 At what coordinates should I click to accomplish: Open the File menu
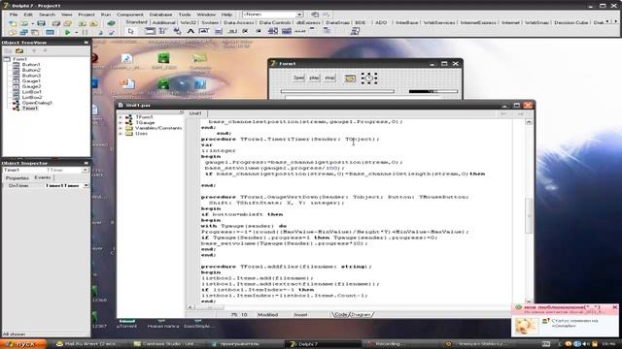tap(14, 15)
